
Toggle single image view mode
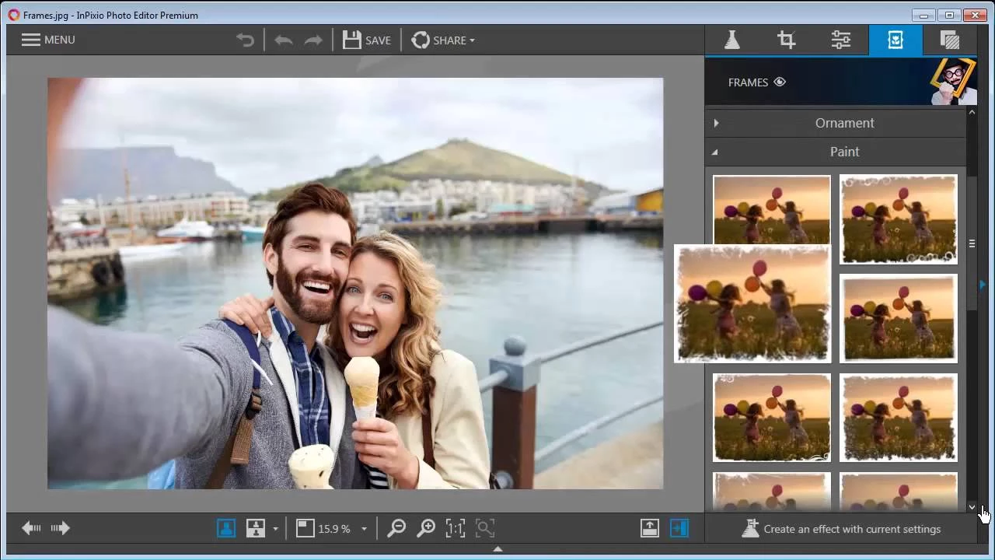[226, 529]
